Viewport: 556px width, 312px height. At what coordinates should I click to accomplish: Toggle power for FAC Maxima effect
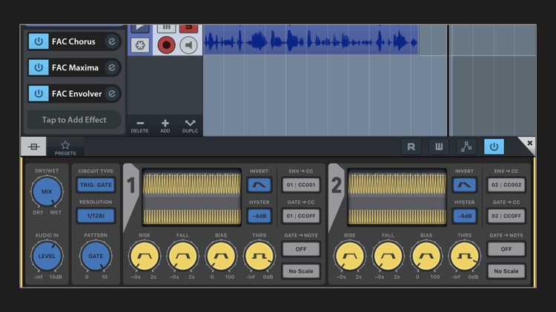39,67
